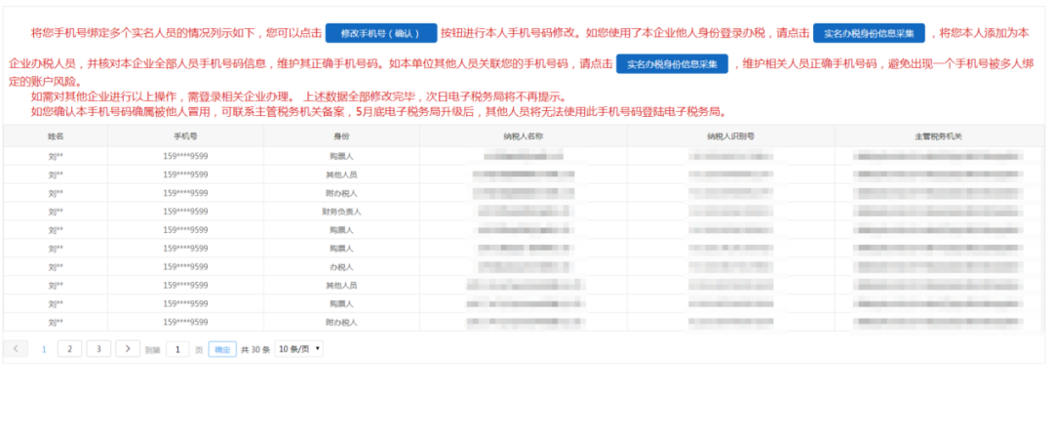Viewport: 1053px width, 427px height.
Task: Click the 实名办税身份信息采集 button on the second text line
Action: click(672, 64)
